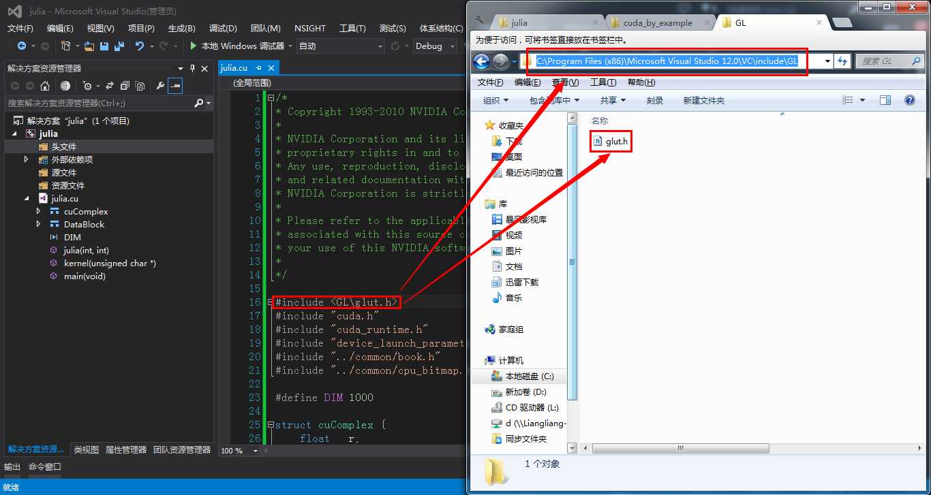Collapse the julia.cu node in Solution Explorer
This screenshot has height=495, width=931.
(27, 198)
